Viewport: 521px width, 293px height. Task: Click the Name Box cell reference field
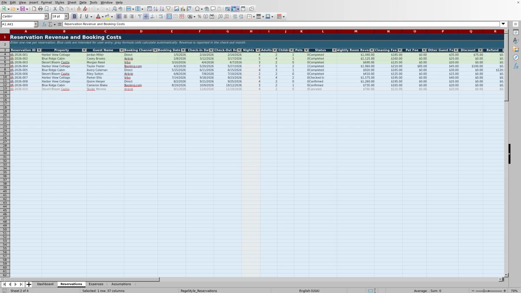(x=17, y=24)
